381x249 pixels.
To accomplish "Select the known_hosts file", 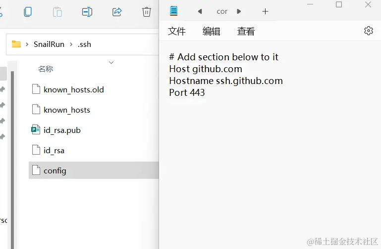I will 94,110.
